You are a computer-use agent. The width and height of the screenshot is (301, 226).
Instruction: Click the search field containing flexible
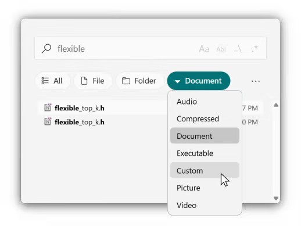[x=150, y=48]
